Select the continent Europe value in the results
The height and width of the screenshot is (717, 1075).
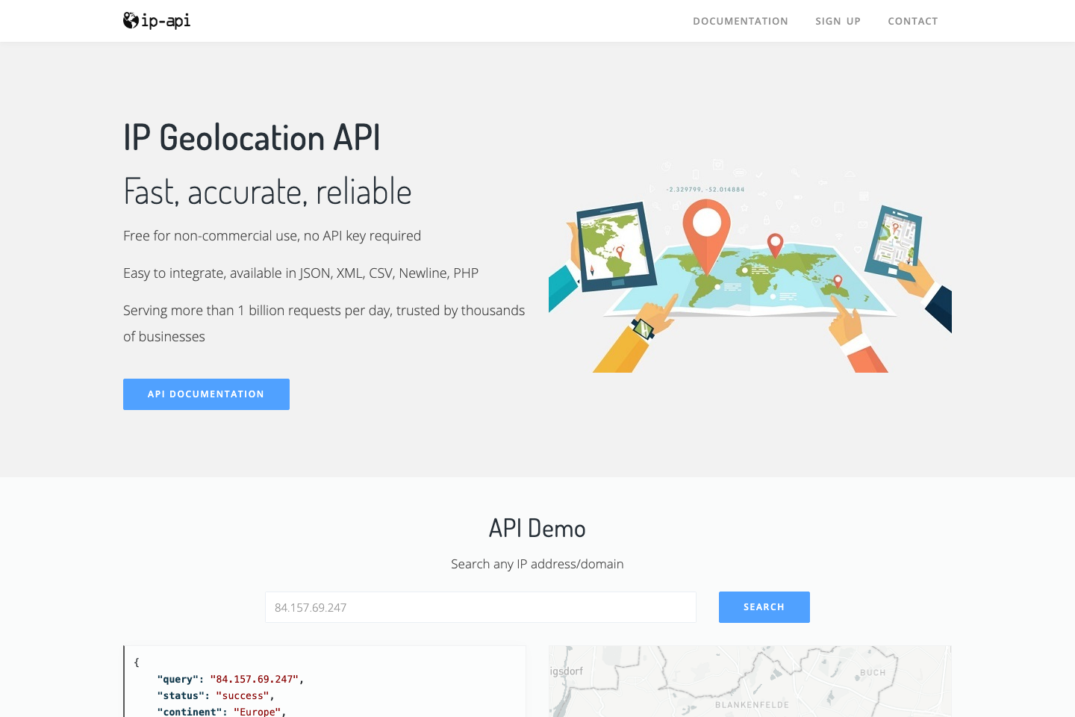tap(258, 712)
